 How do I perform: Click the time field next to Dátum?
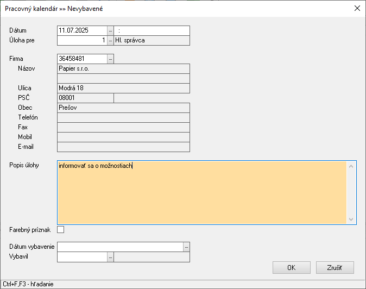152,30
